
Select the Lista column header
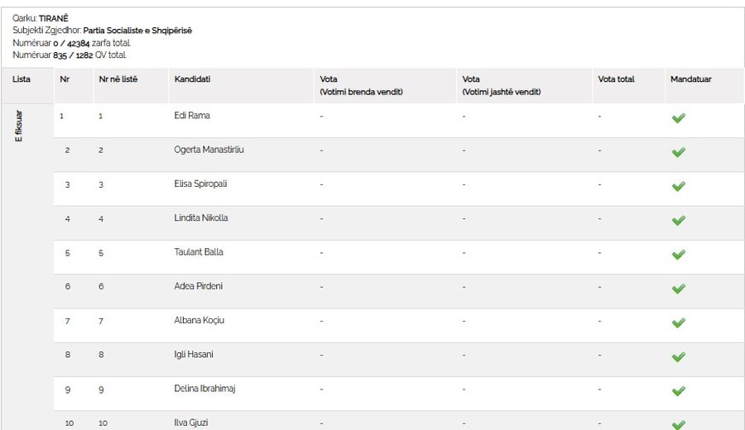tap(22, 79)
